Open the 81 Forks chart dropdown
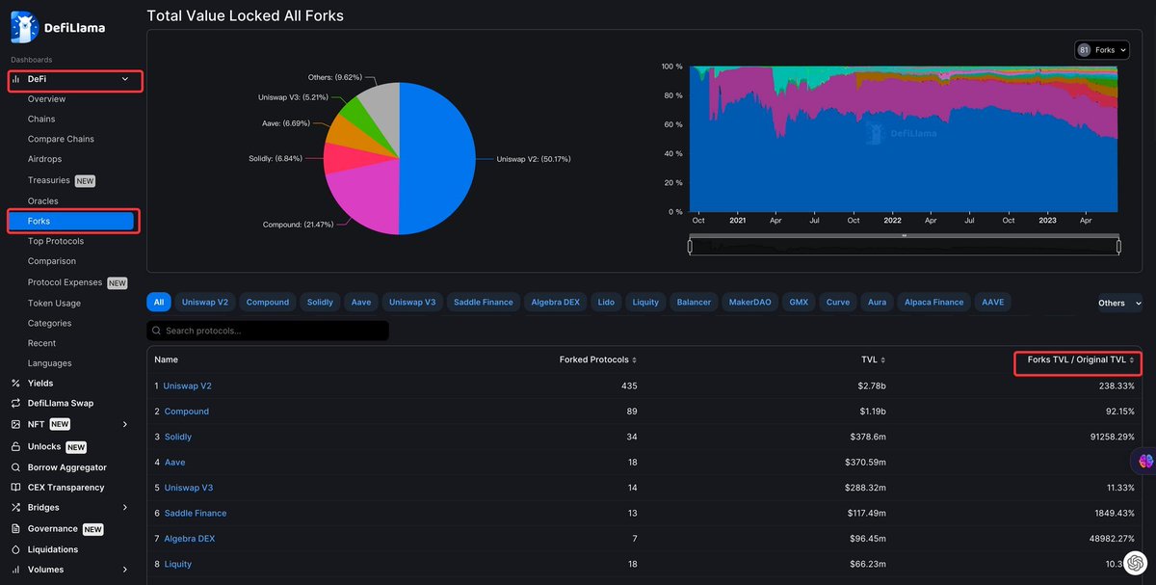This screenshot has height=585, width=1156. 1102,50
